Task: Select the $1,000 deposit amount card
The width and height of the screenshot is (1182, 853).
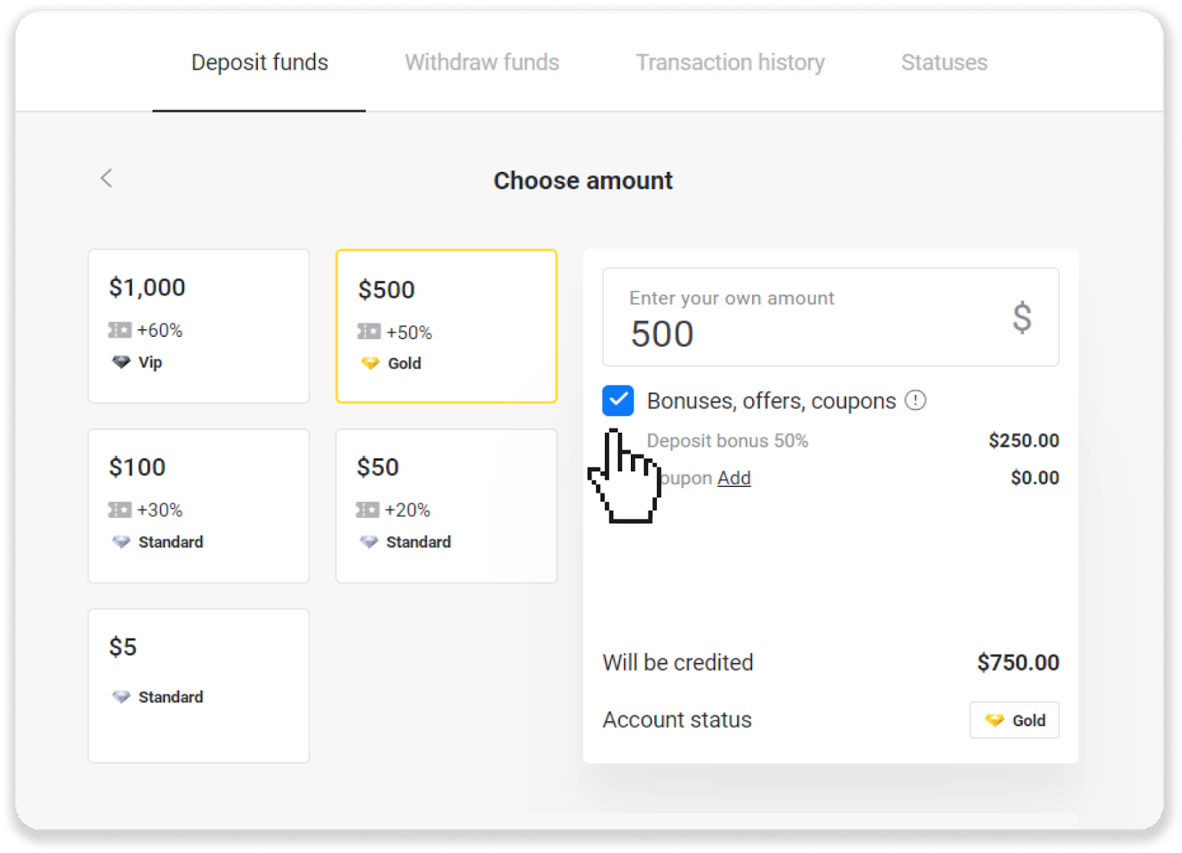Action: click(199, 326)
